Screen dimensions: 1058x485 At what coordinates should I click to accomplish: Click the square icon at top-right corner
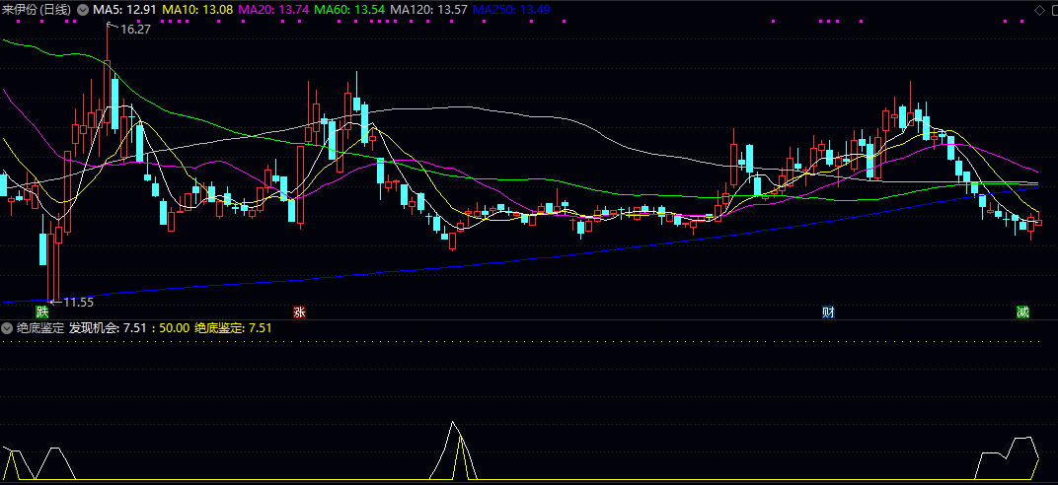click(1050, 10)
